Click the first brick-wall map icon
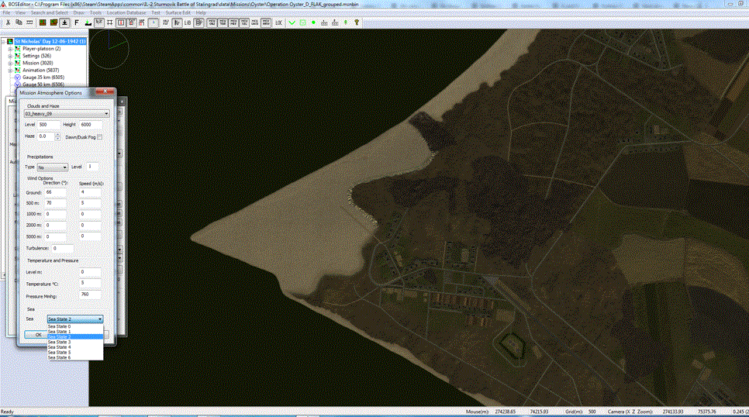749x417 pixels. 43,22
